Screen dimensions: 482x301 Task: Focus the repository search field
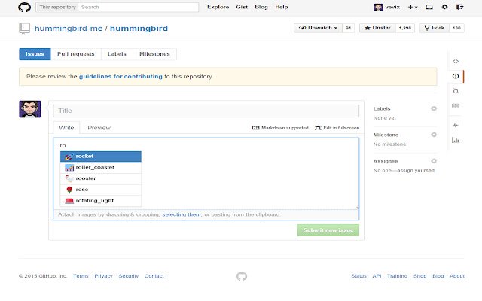139,7
